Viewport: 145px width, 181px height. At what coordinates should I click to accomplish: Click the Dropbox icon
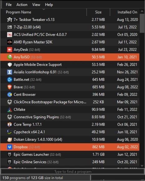tap(10, 147)
